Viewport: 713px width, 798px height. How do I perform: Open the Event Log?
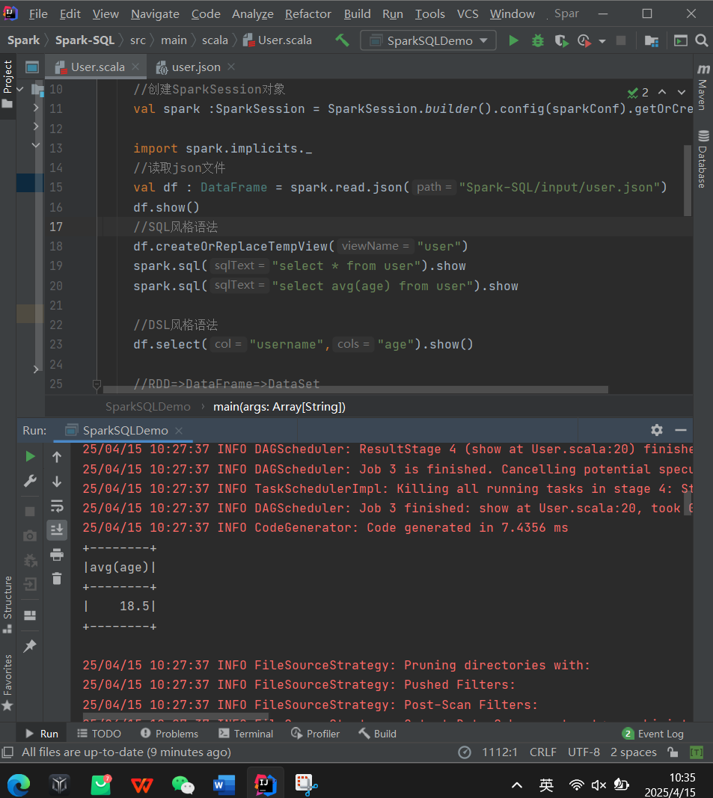click(653, 734)
